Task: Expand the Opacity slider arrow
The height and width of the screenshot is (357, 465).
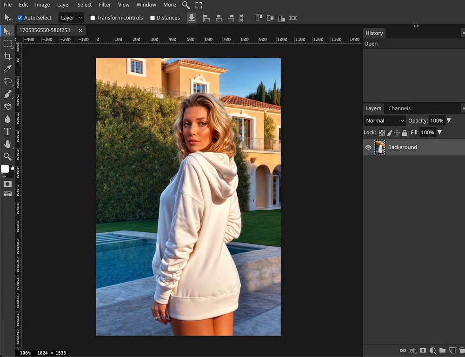Action: click(449, 120)
